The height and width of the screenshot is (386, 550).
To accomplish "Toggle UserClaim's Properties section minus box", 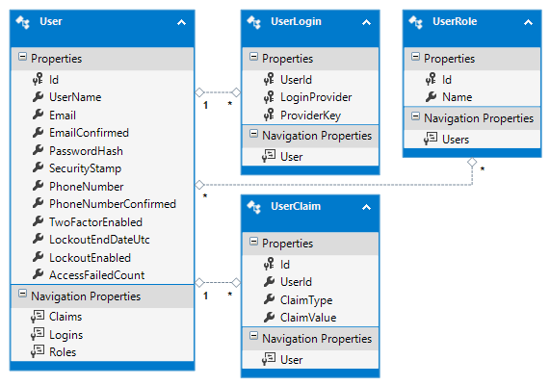I will 253,242.
